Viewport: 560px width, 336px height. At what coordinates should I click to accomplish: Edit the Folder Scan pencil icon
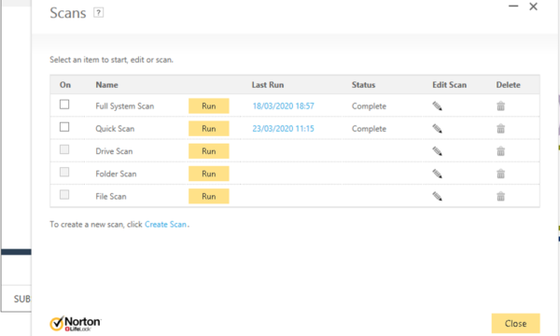(x=437, y=174)
